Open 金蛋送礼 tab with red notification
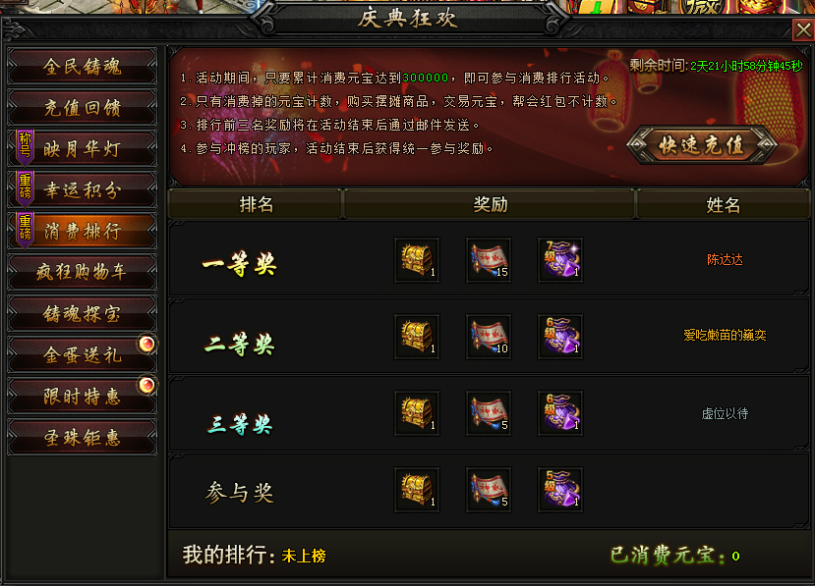 [83, 355]
